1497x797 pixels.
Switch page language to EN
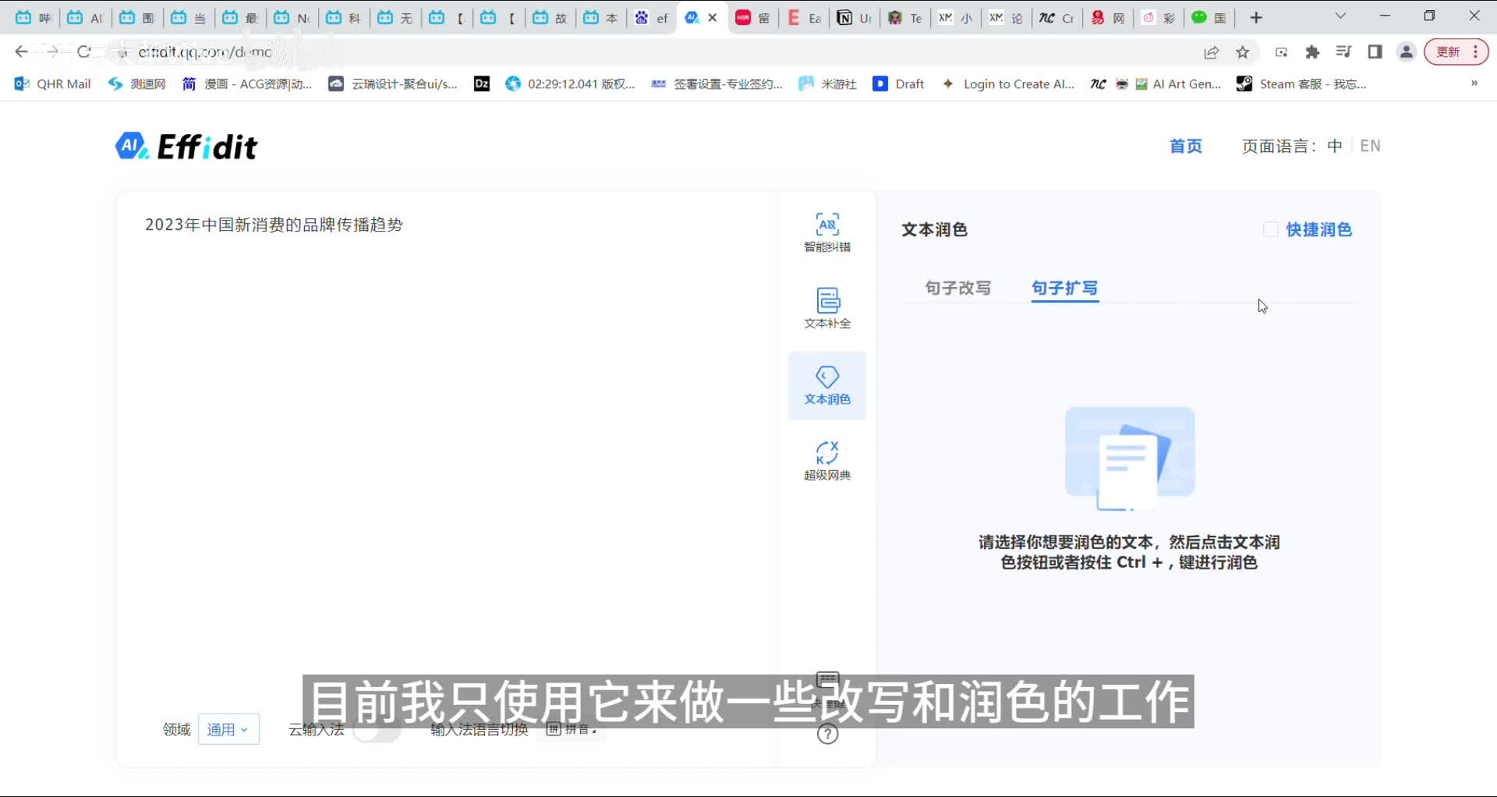click(1370, 146)
